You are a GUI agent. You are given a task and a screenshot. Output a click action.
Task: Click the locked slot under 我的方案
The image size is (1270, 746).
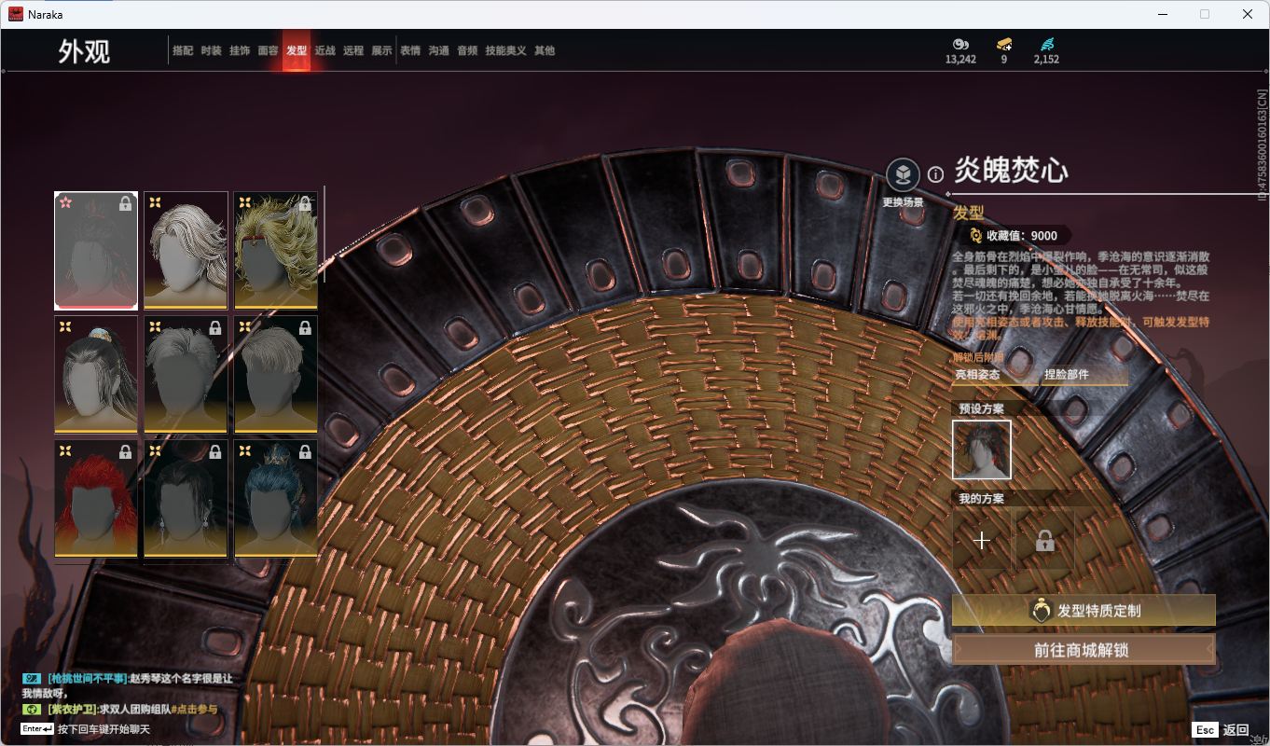1044,540
